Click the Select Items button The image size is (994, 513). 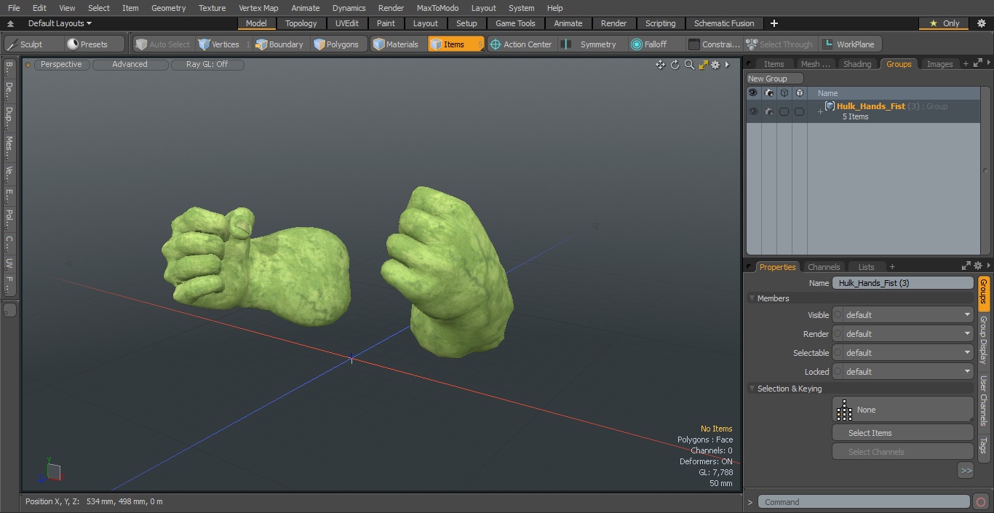pos(902,433)
